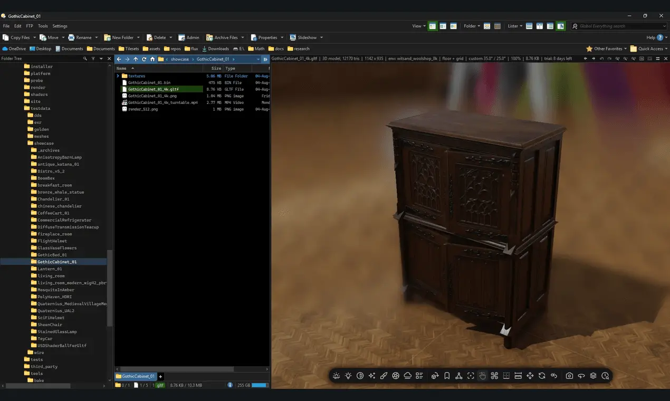Open the Settings menu
The width and height of the screenshot is (670, 401).
point(60,26)
